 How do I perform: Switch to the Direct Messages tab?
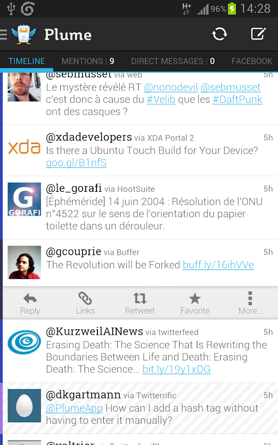tap(173, 61)
